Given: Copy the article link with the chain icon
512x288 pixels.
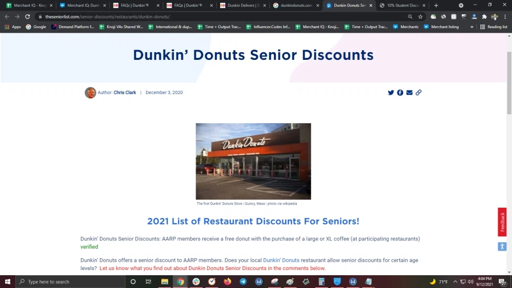Looking at the screenshot, I should click(x=418, y=93).
